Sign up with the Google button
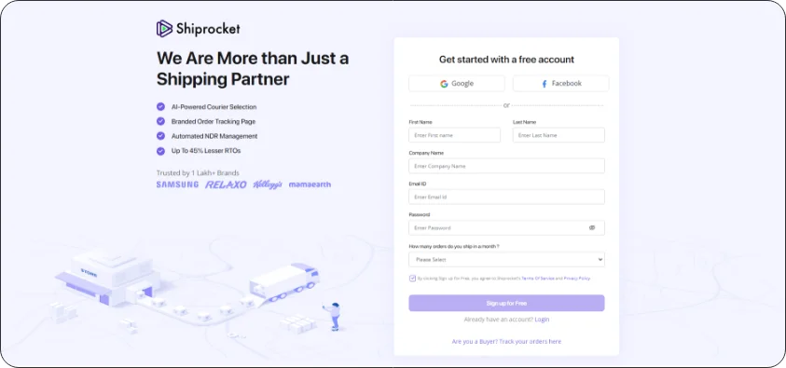Screen dimensions: 786x368 pos(457,84)
